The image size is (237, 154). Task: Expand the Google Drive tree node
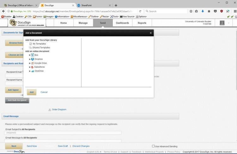30,63
